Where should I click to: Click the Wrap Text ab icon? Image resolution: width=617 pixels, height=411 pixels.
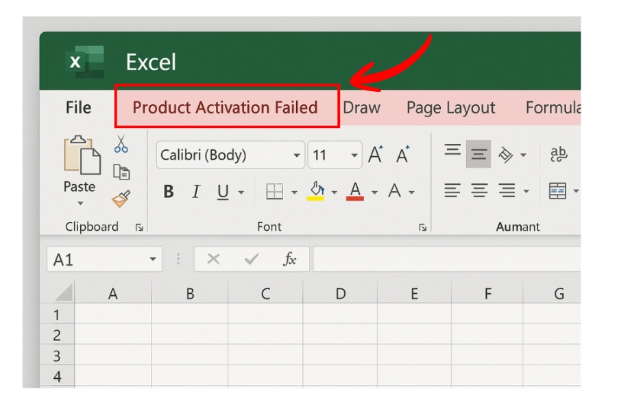pos(559,154)
